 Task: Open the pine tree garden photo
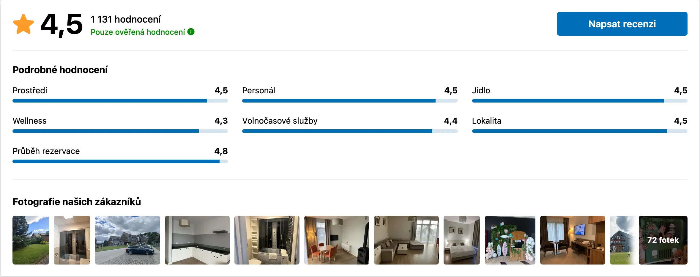pyautogui.click(x=31, y=240)
